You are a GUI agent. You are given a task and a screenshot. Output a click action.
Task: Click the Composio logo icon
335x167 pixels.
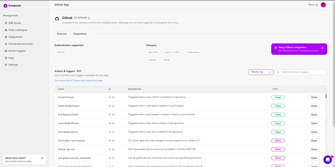[5, 6]
